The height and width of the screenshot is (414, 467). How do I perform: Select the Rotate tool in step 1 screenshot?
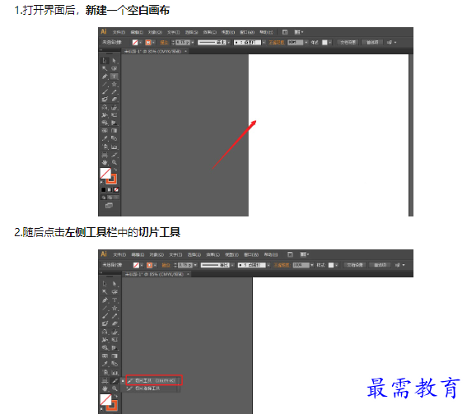tap(105, 108)
